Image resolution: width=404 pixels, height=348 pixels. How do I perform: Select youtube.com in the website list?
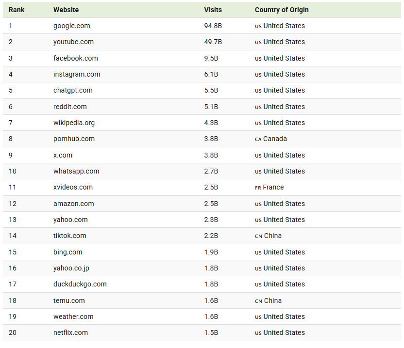click(73, 42)
